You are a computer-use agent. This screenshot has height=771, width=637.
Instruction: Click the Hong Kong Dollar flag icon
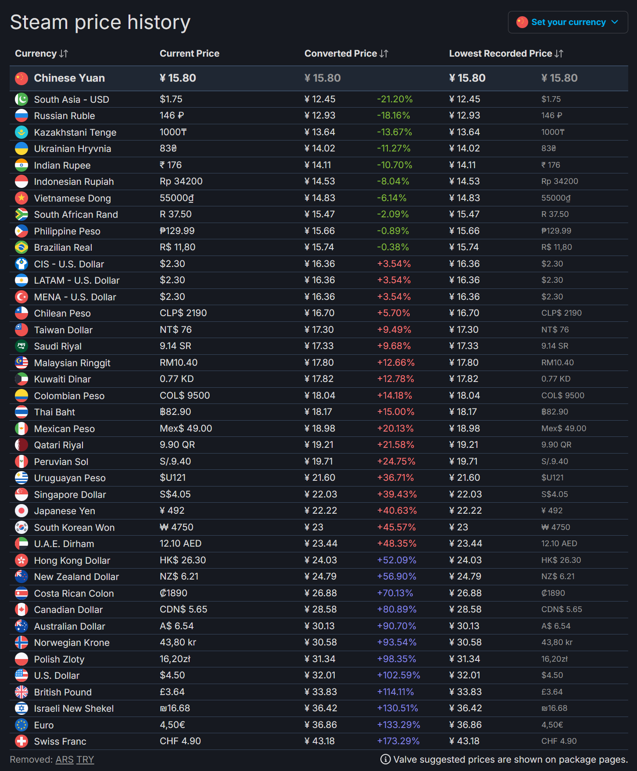pyautogui.click(x=21, y=560)
